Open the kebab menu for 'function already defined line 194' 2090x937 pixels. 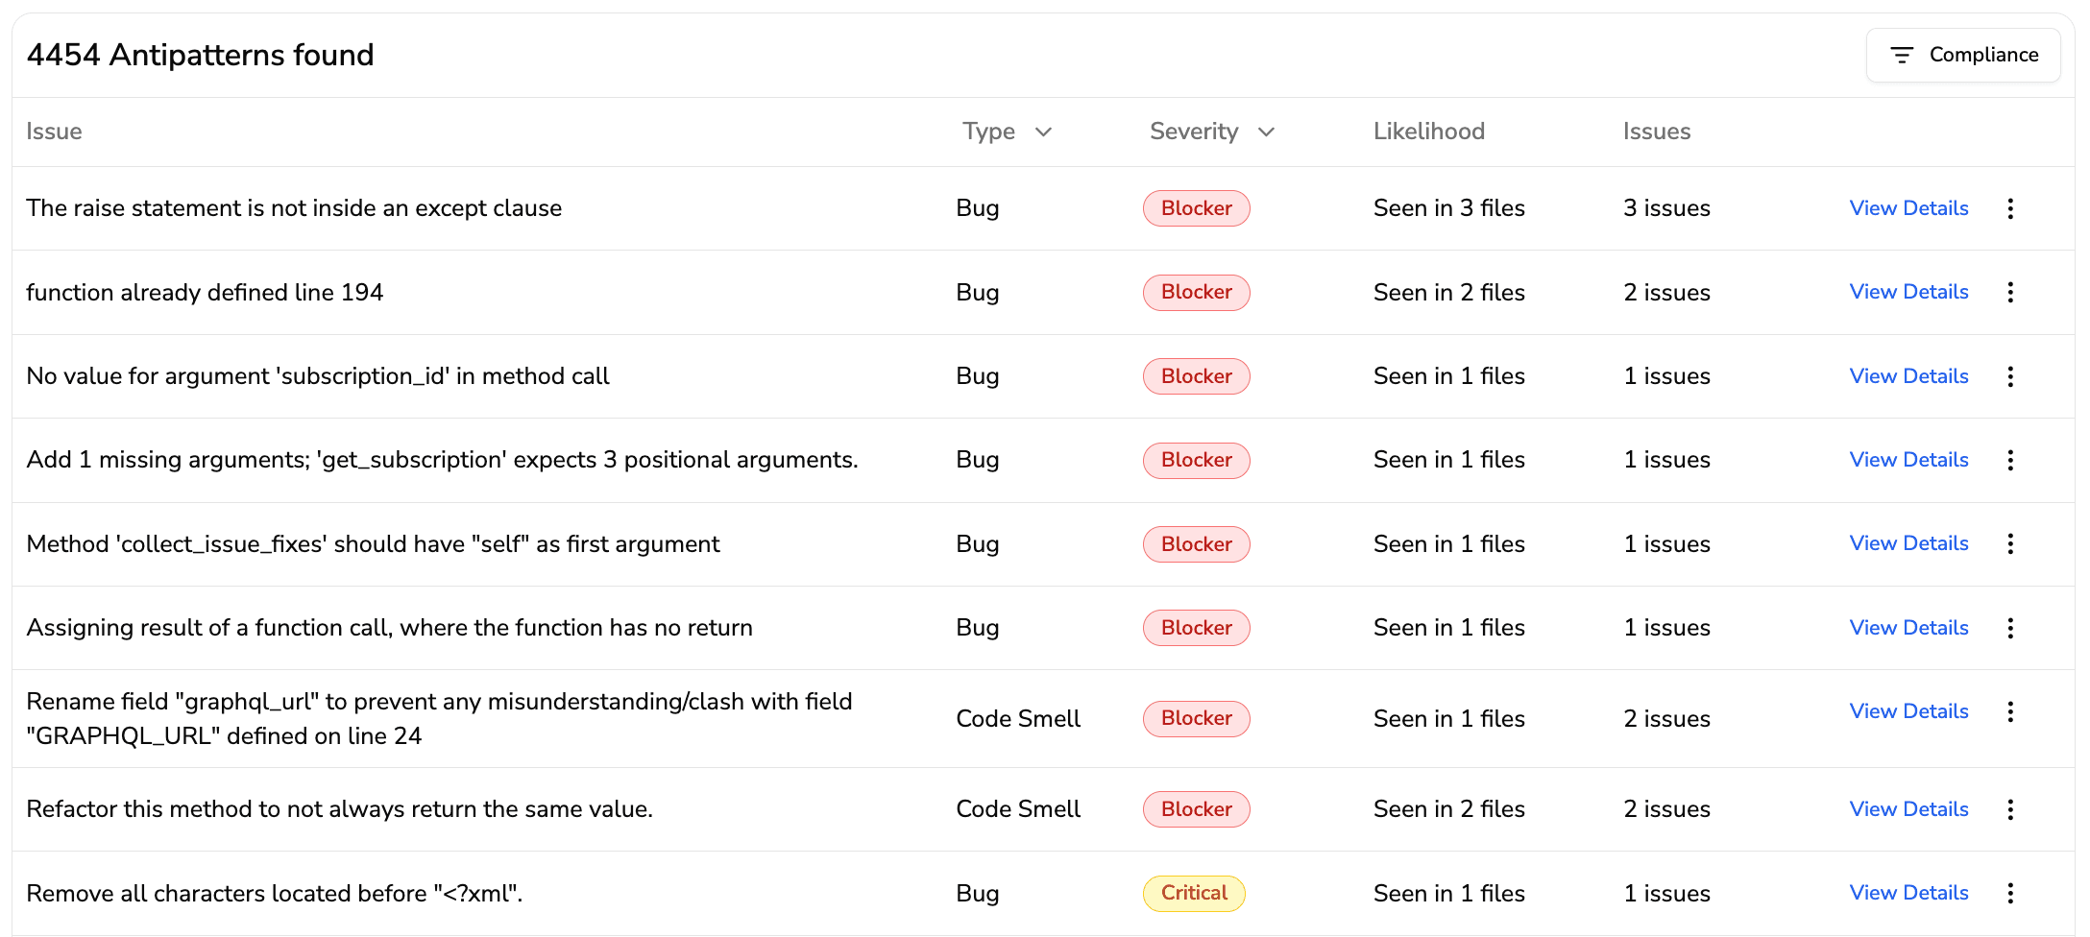pyautogui.click(x=2010, y=292)
